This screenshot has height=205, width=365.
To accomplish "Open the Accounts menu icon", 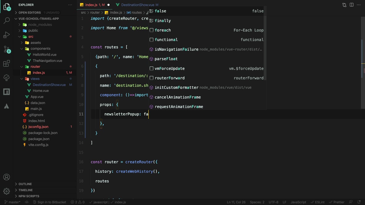I will point(7,177).
